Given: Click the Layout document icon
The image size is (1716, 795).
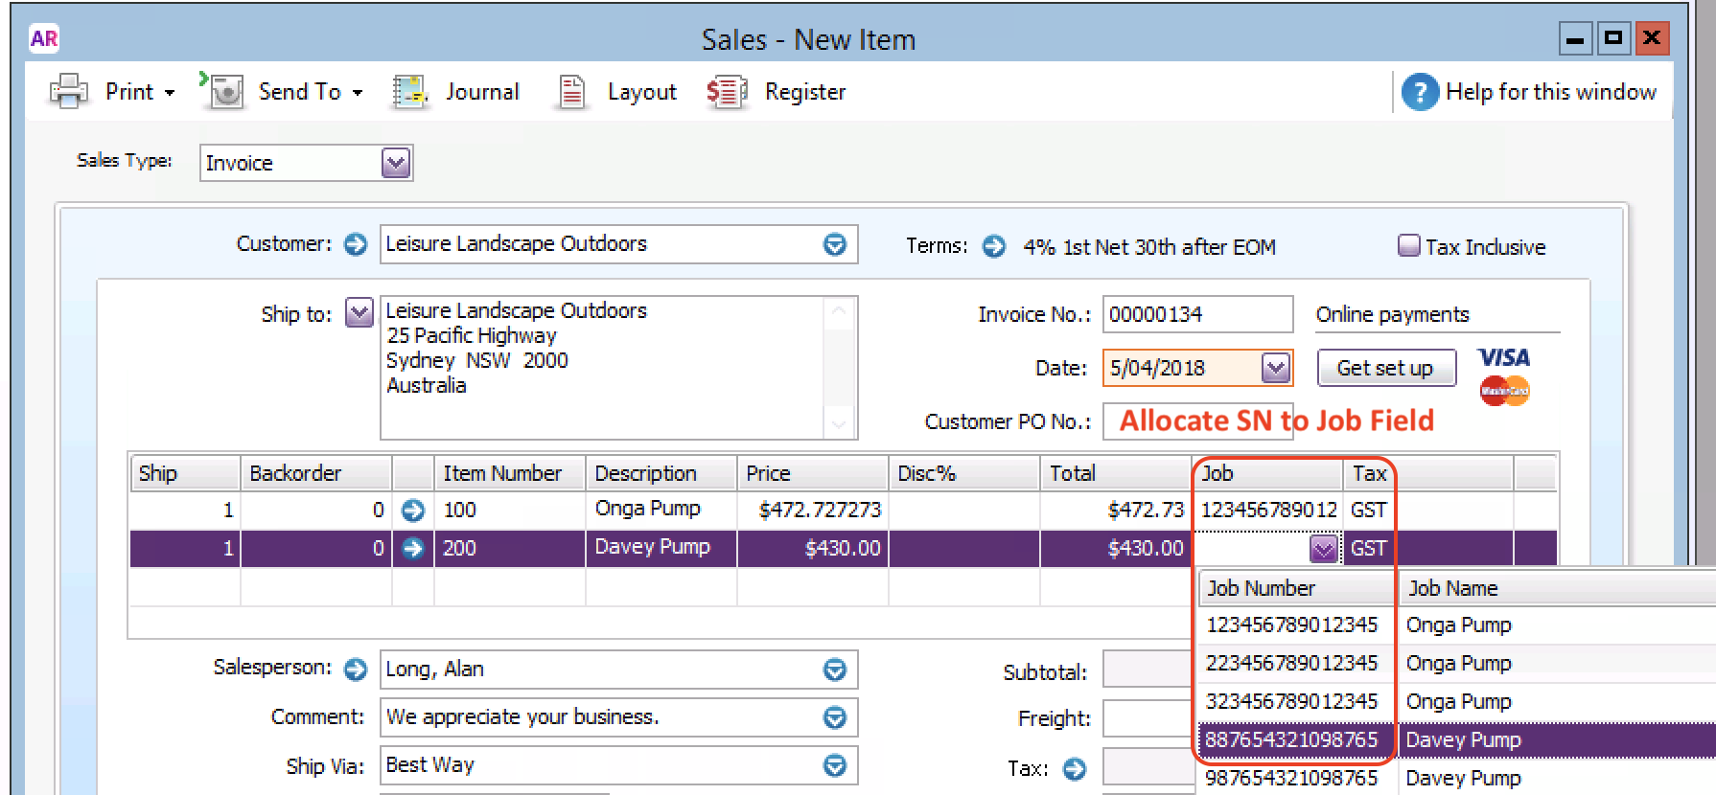Looking at the screenshot, I should pos(571,92).
